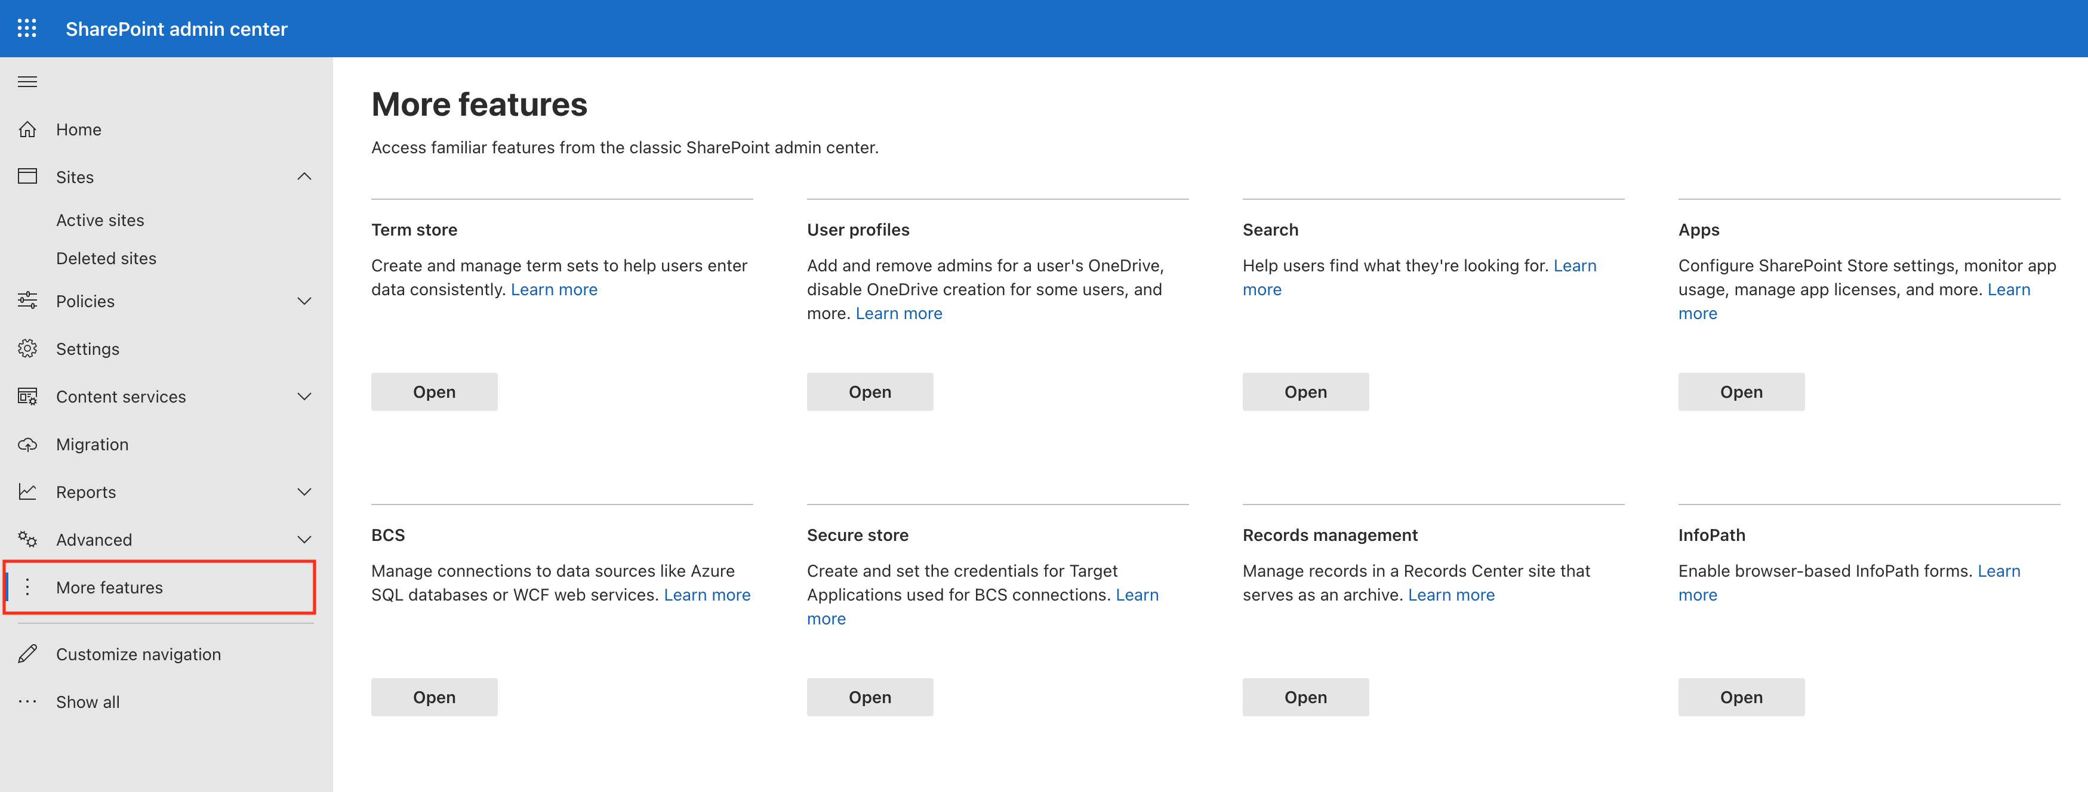Collapse navigation with the hamburger icon
Viewport: 2088px width, 792px height.
(27, 82)
